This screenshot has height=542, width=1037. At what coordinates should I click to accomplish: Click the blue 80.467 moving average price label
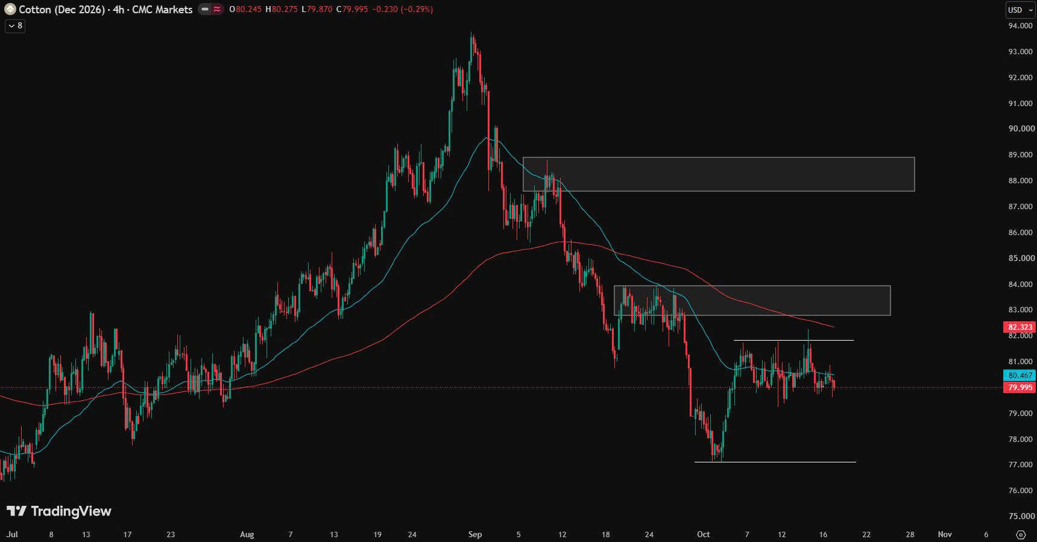coord(1020,375)
